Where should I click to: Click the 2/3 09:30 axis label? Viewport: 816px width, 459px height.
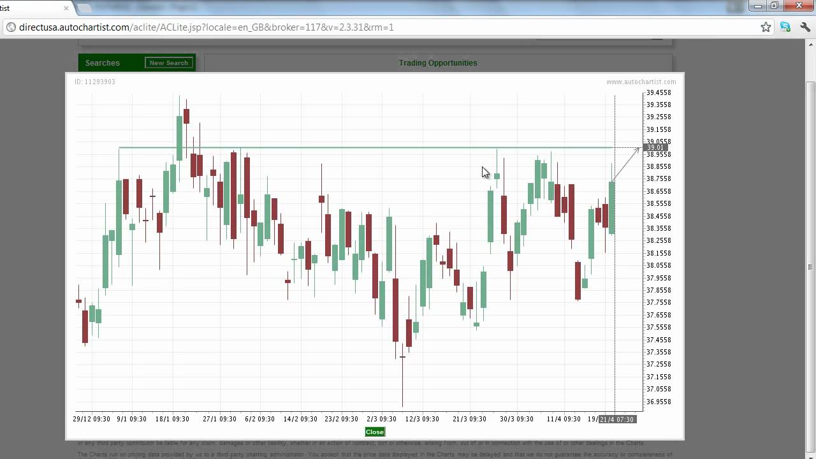pos(381,419)
